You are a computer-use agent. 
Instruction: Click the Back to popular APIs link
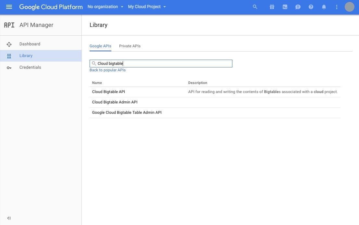108,70
